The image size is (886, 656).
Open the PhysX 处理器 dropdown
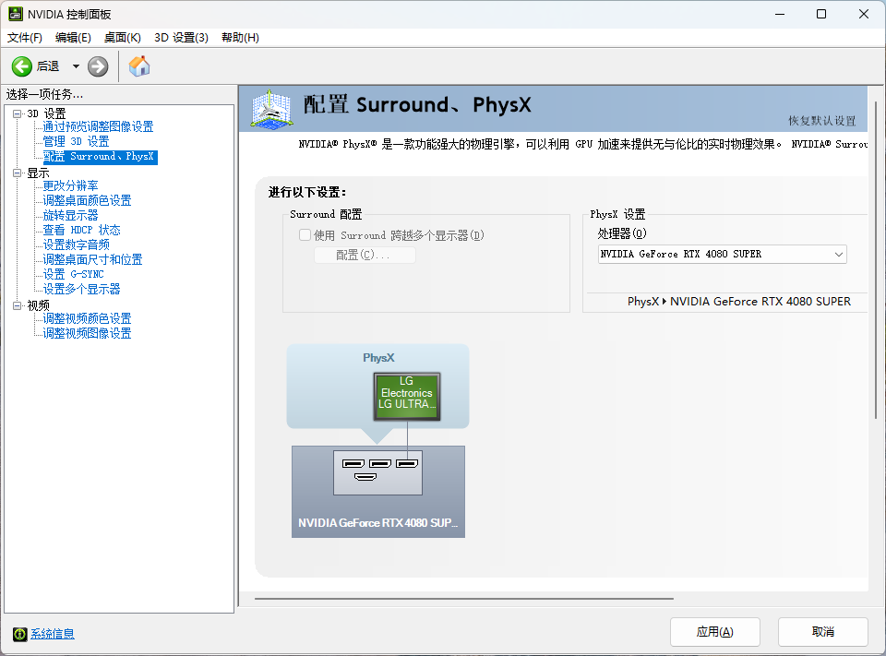(839, 254)
